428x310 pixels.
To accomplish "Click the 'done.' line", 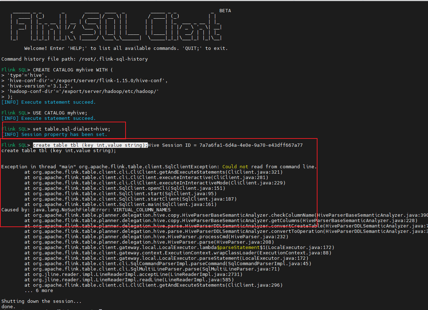I will (9, 307).
